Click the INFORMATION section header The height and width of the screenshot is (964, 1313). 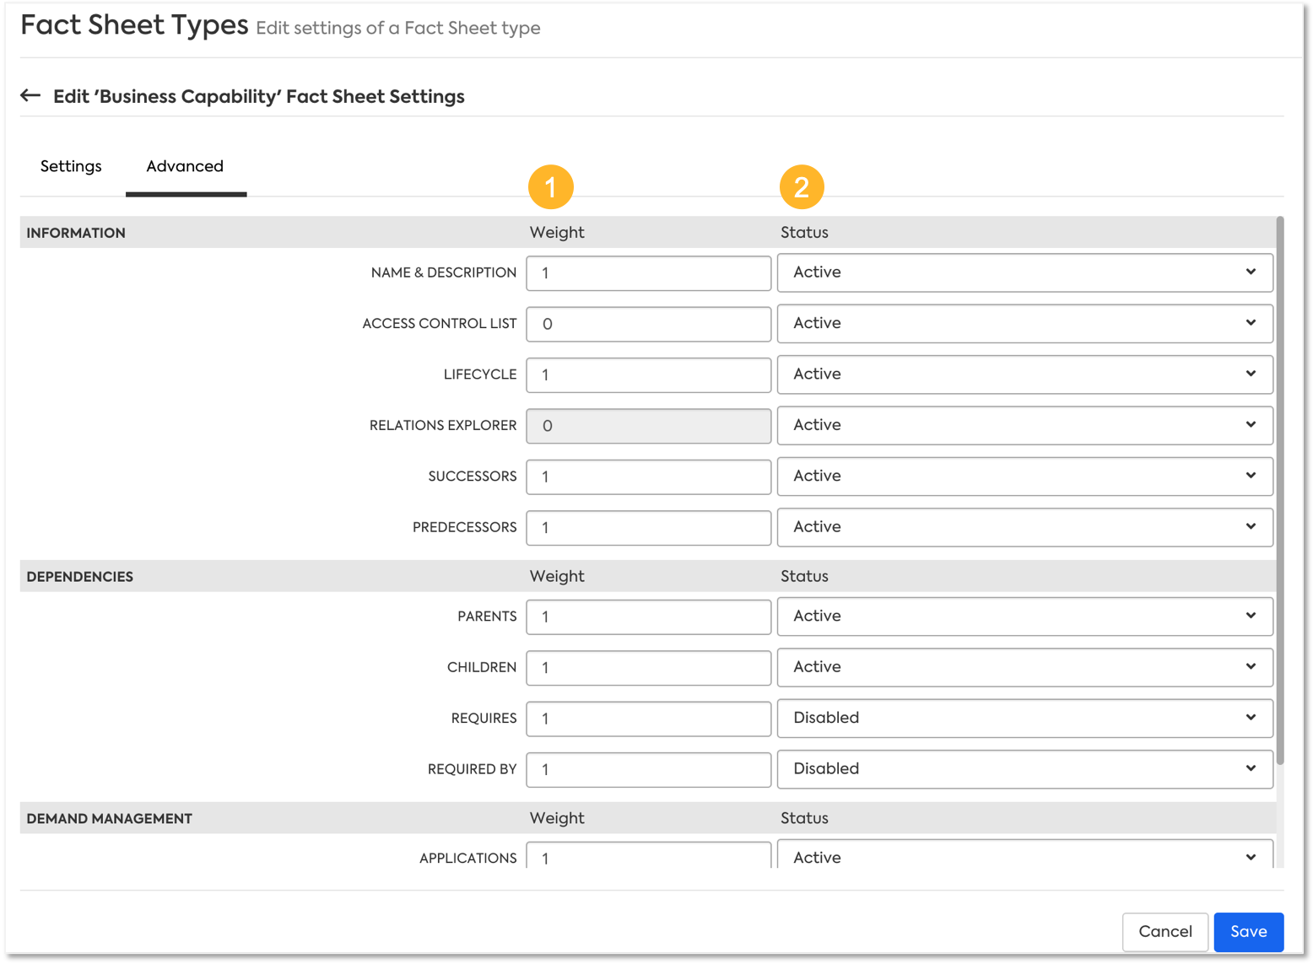click(76, 233)
